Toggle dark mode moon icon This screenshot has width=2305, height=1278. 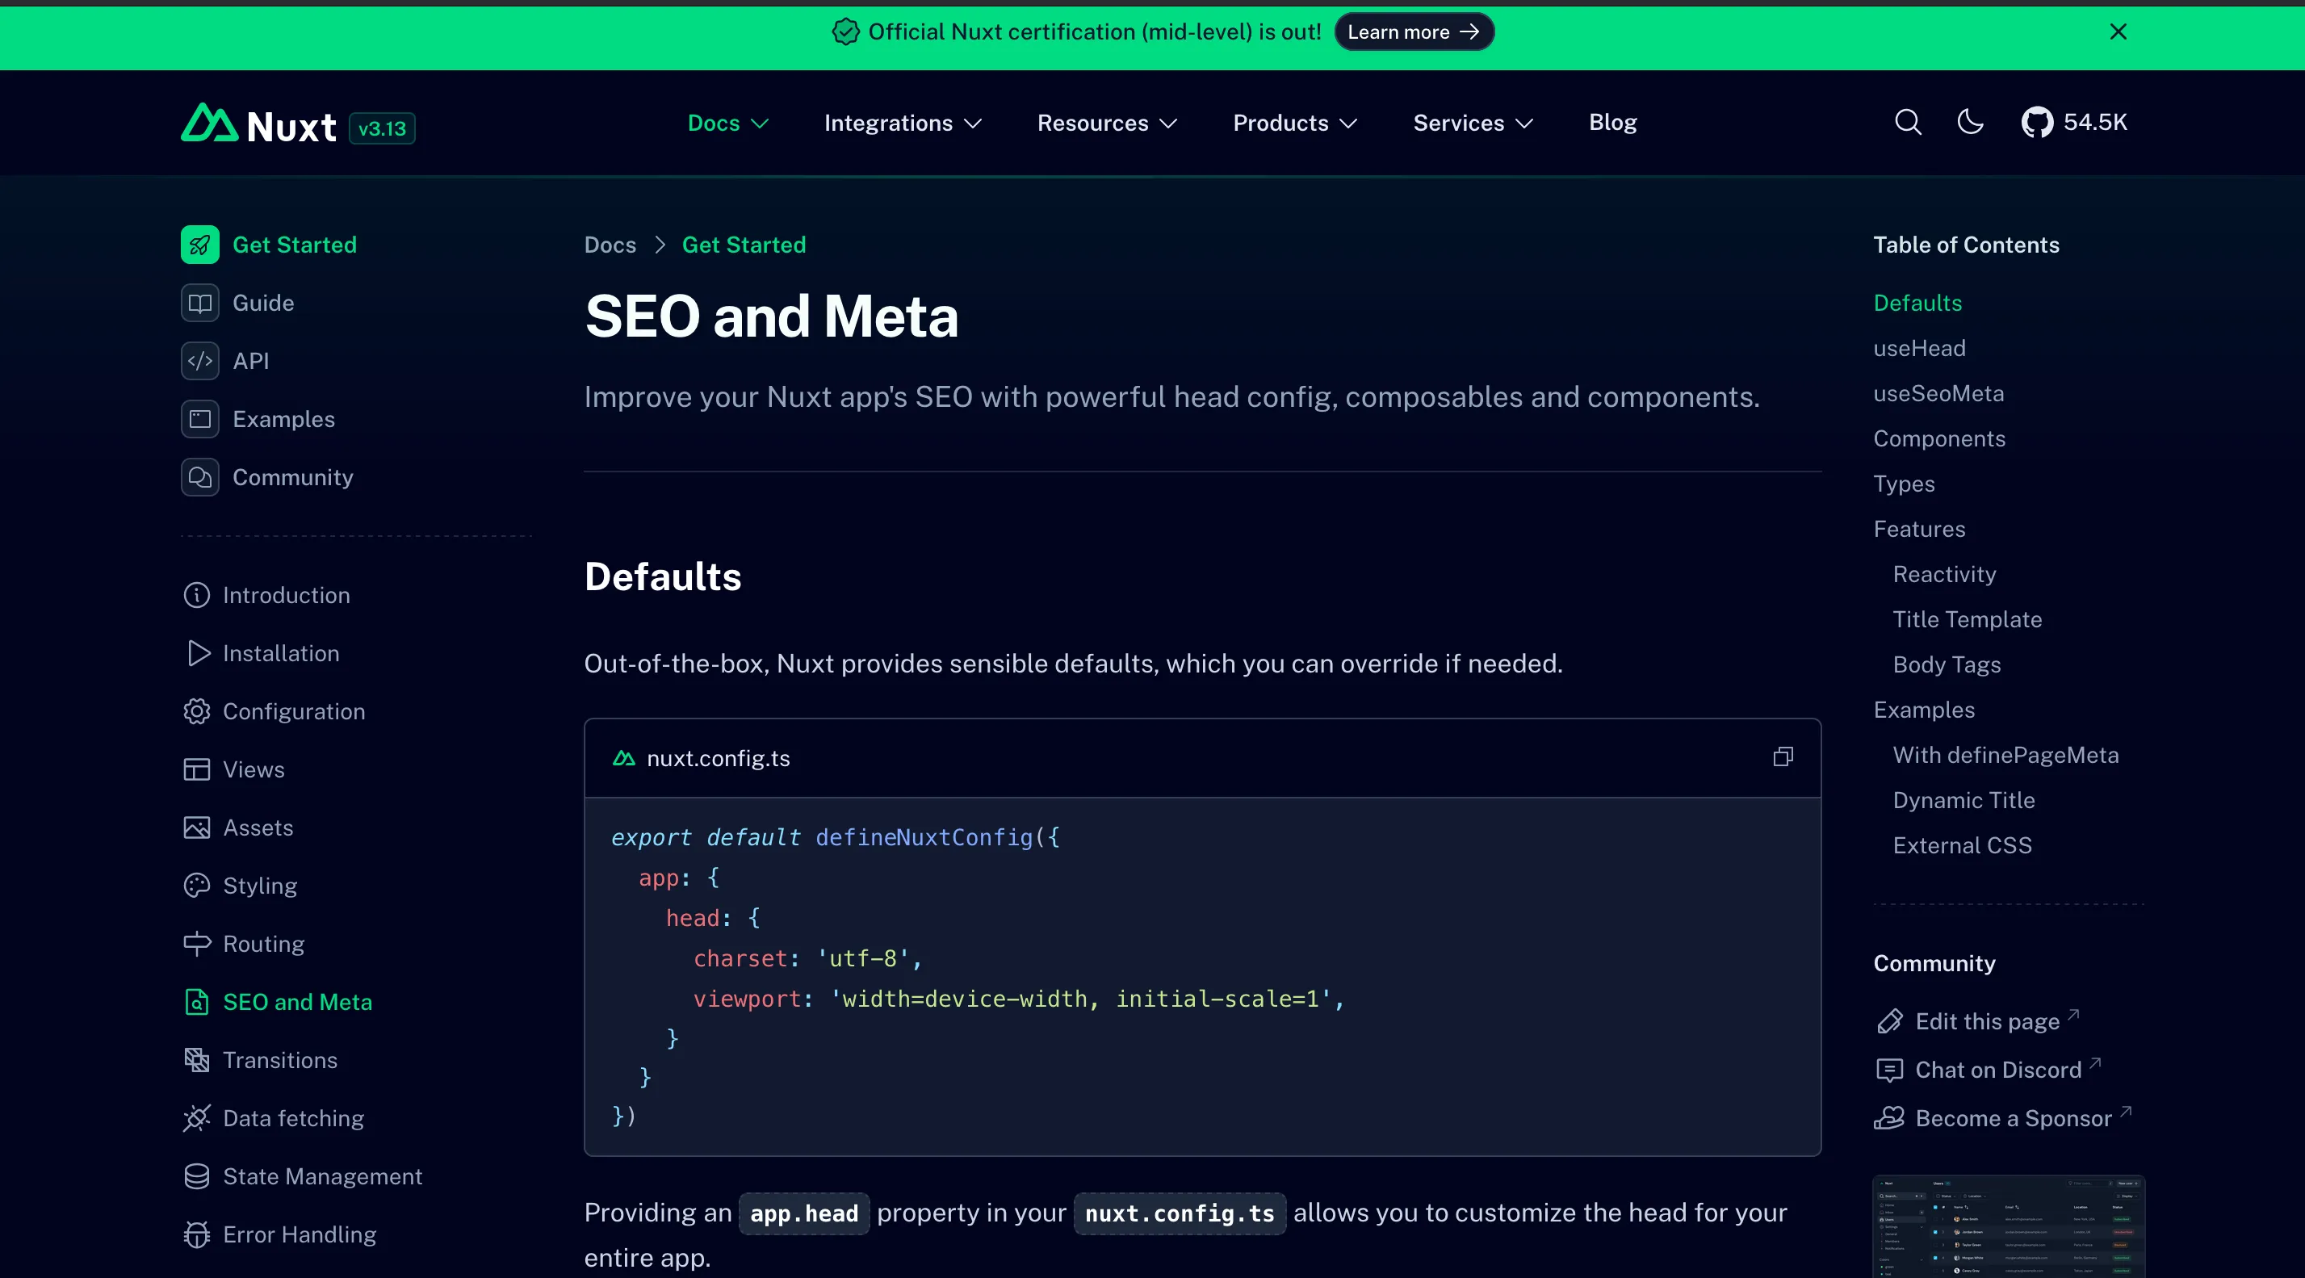1970,123
